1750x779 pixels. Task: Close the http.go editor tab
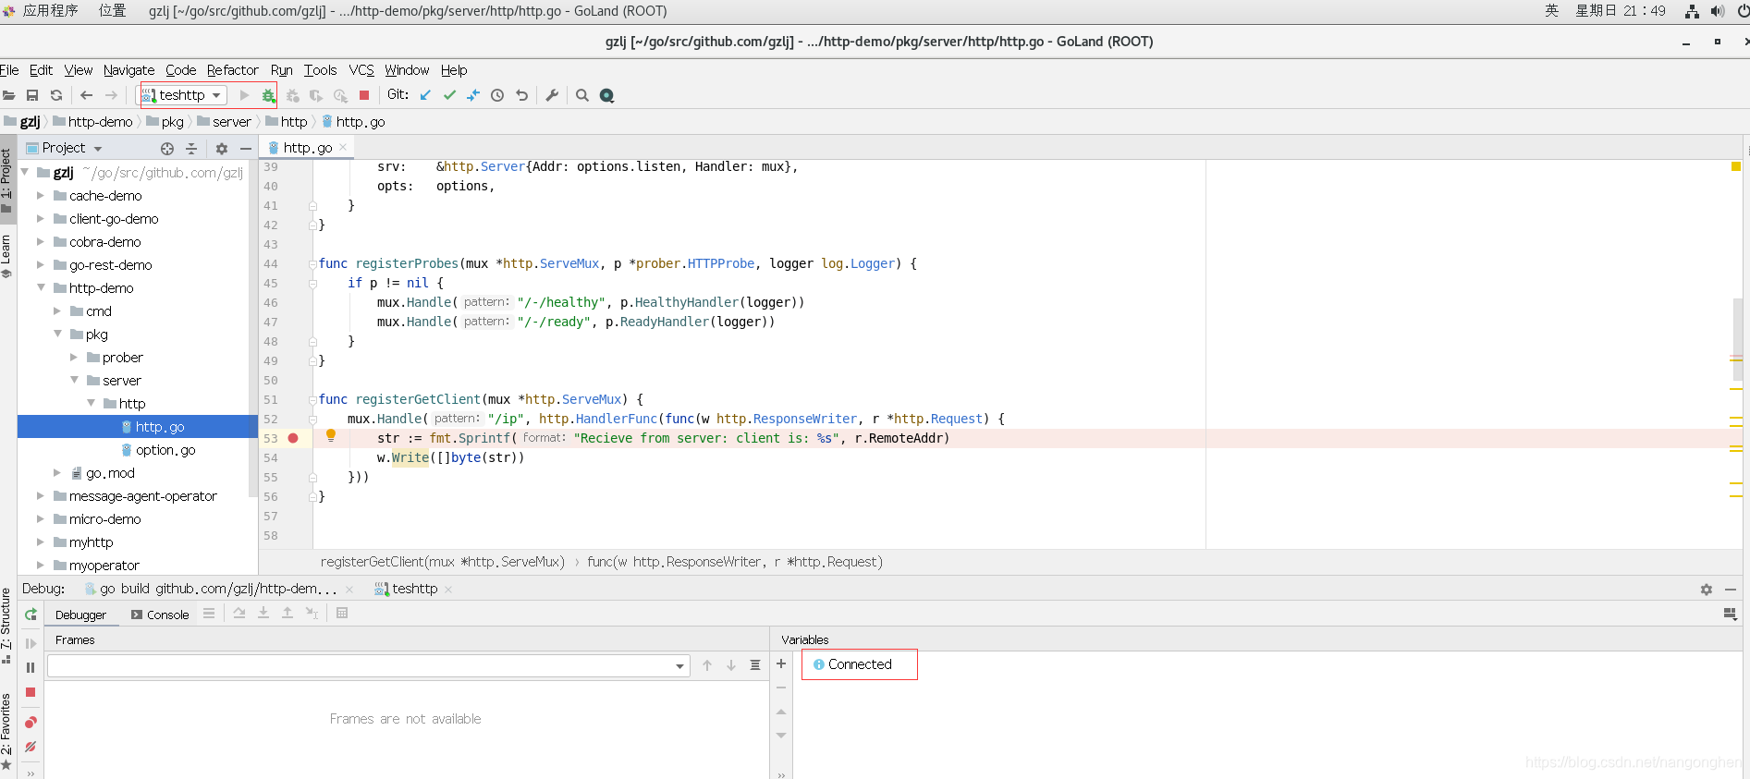[343, 147]
